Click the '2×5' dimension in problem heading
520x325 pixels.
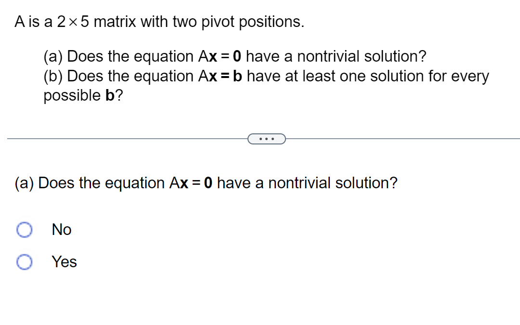click(x=73, y=22)
